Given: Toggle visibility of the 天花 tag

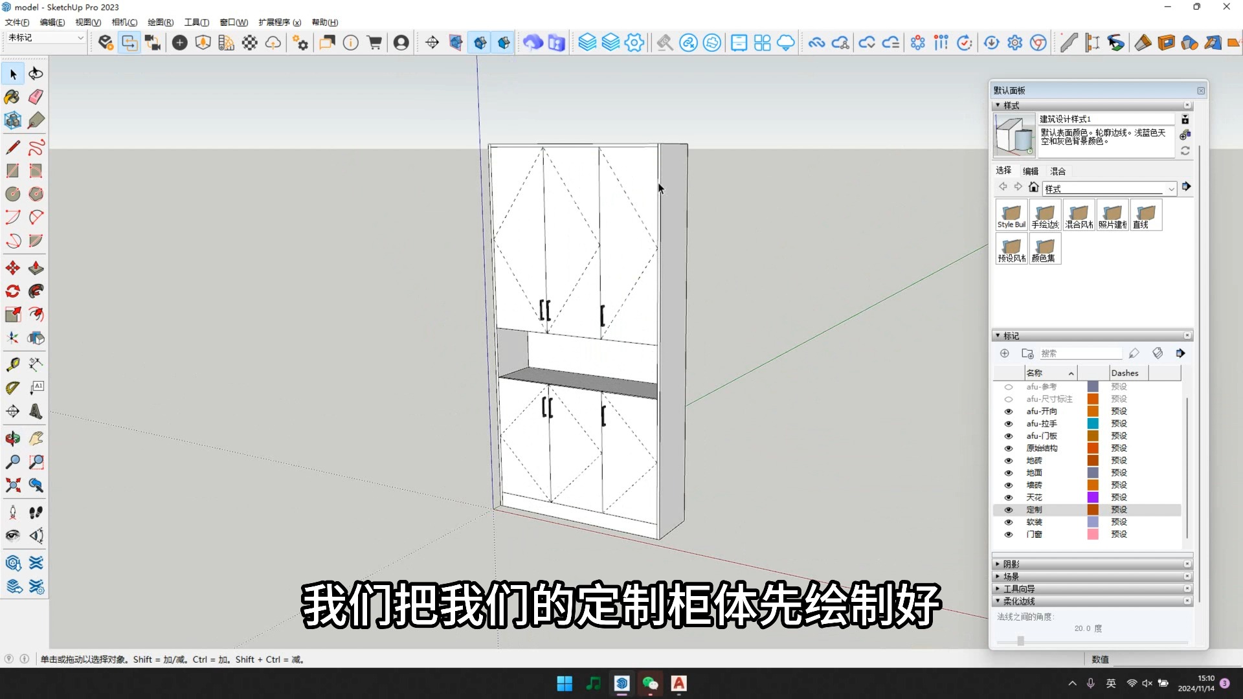Looking at the screenshot, I should point(1008,496).
